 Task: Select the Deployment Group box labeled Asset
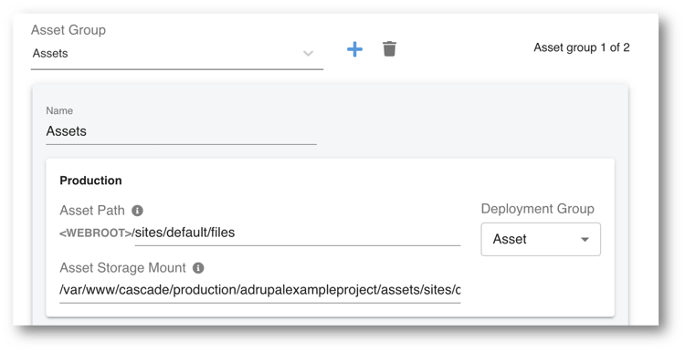541,239
